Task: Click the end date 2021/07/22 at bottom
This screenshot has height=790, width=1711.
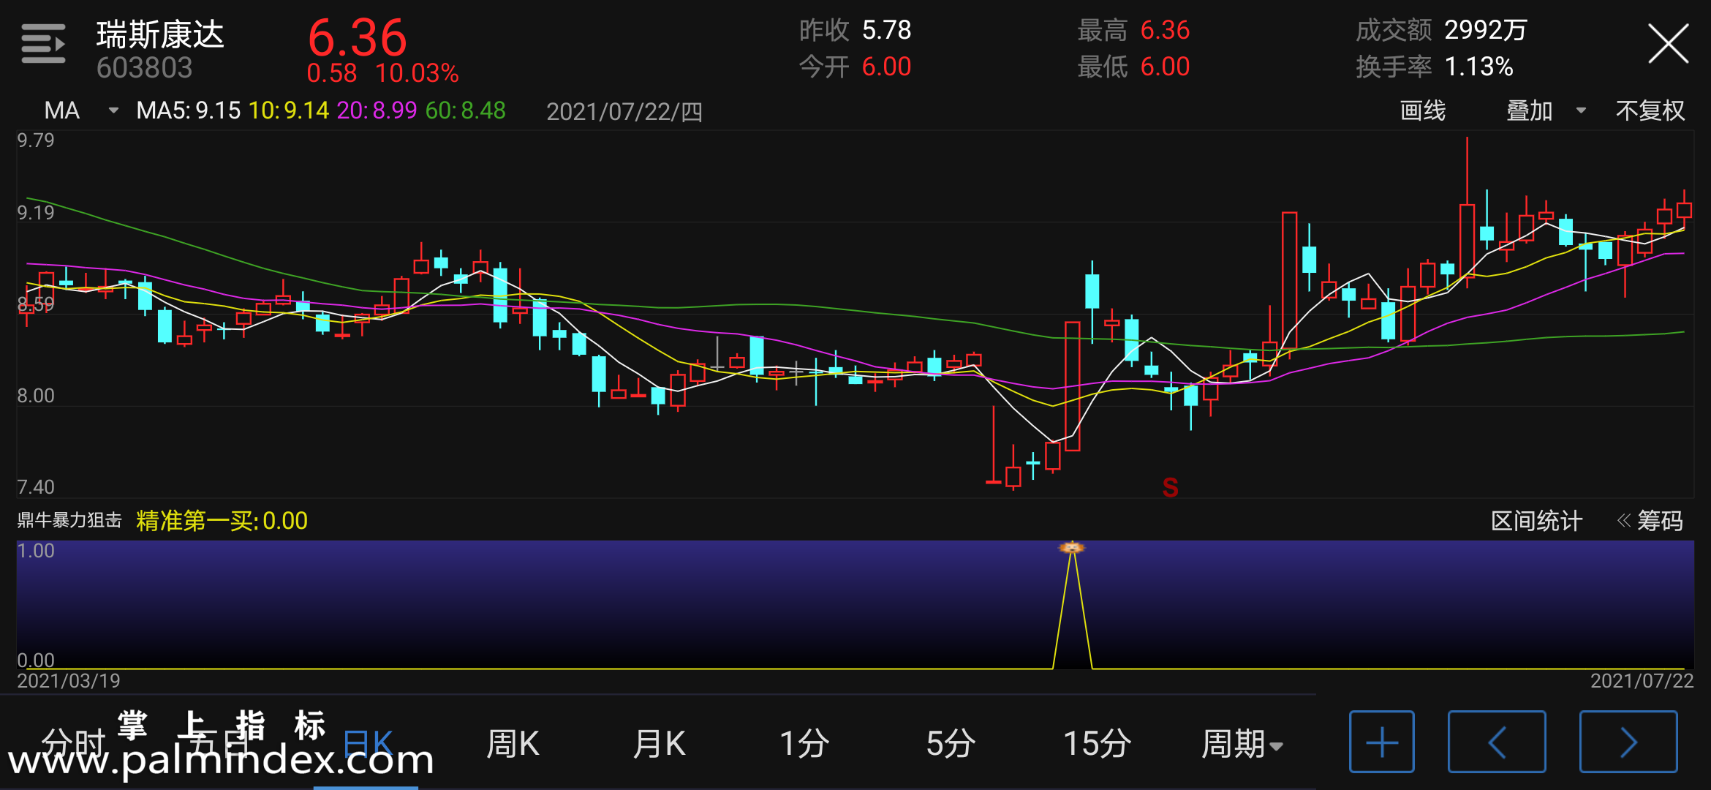Action: pos(1642,681)
